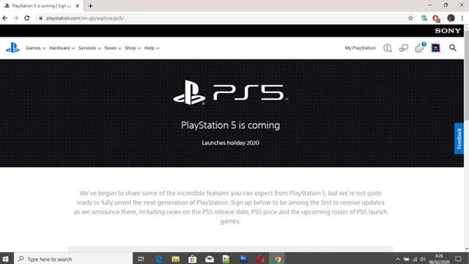Viewport: 469px width, 264px height.
Task: Expand the News navigation dropdown
Action: pos(113,48)
